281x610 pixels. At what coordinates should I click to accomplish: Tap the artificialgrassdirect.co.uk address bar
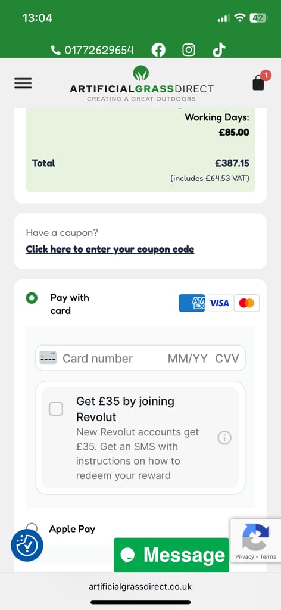pos(140,586)
